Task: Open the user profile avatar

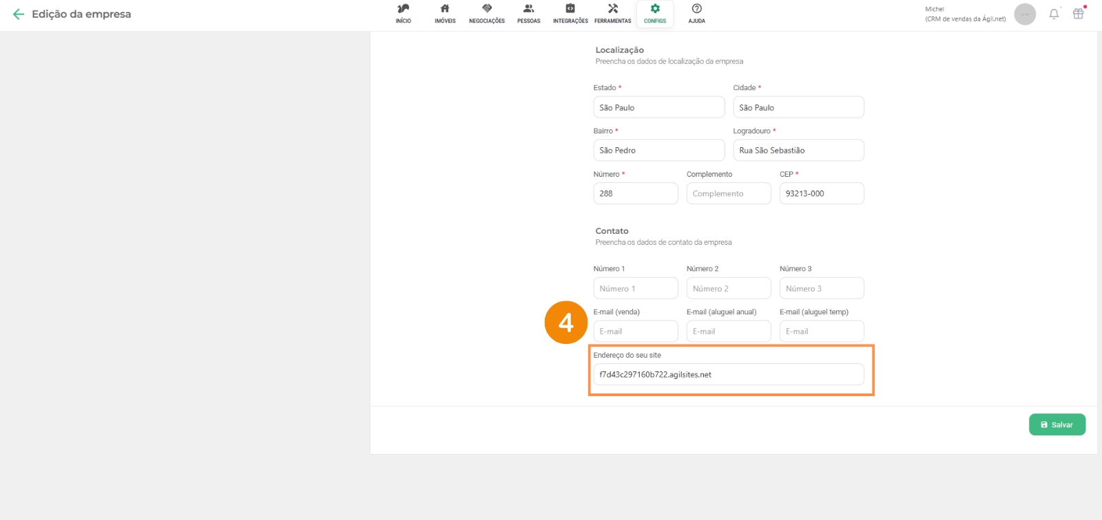Action: click(1025, 14)
